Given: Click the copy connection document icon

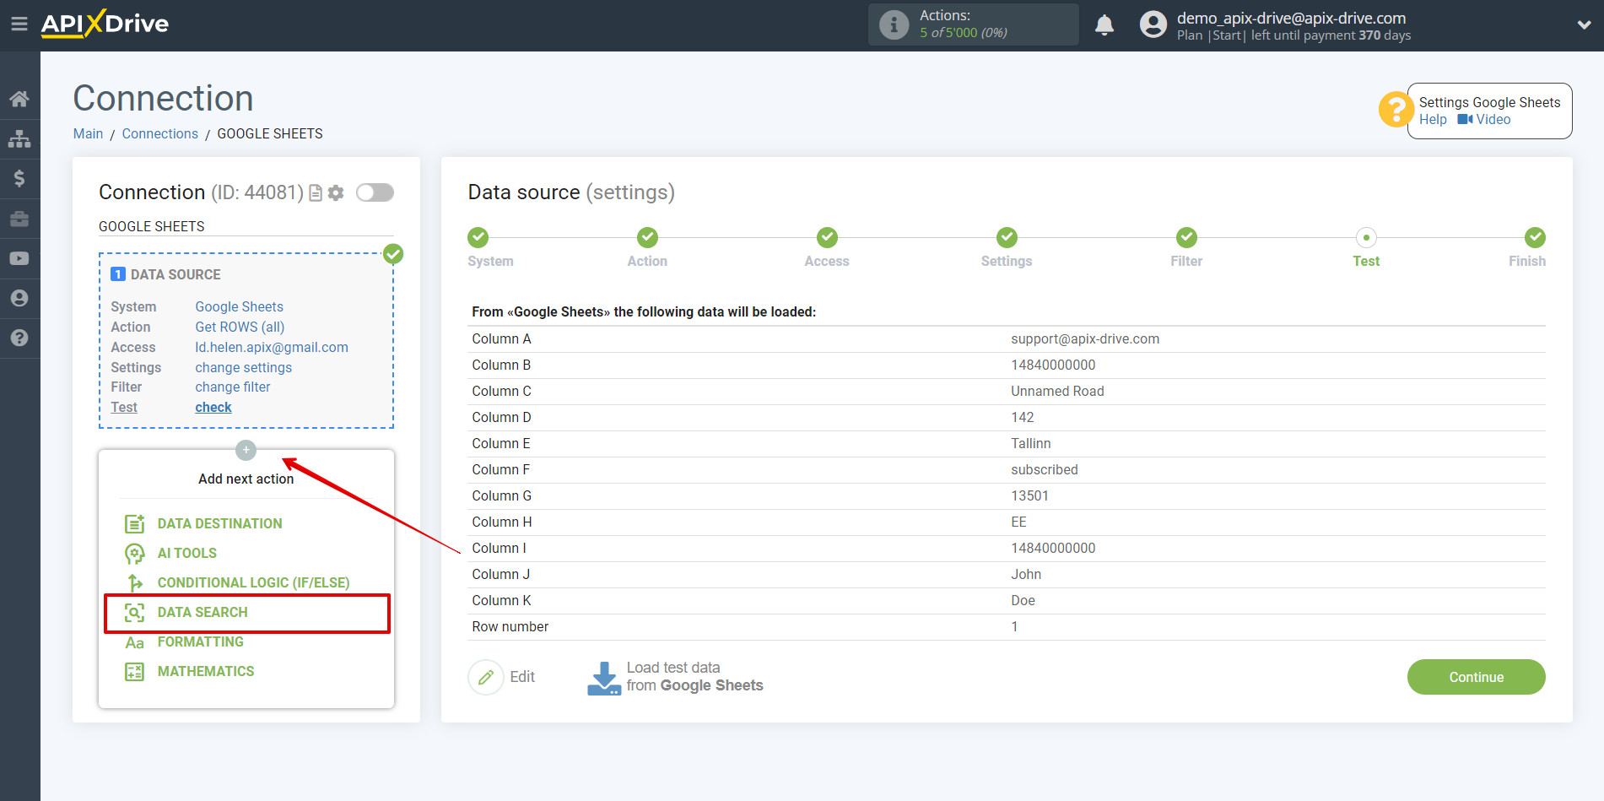Looking at the screenshot, I should point(316,193).
